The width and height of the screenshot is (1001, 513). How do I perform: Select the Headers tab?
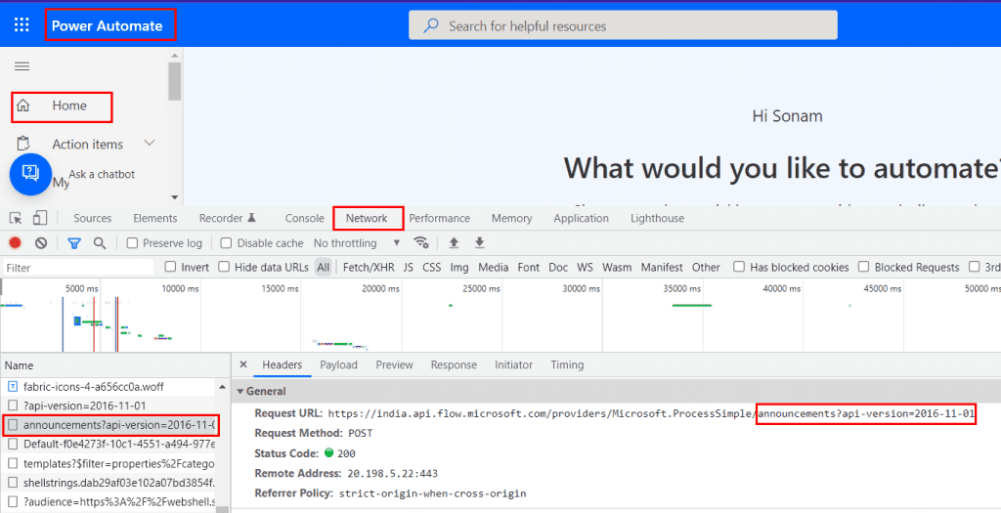click(283, 365)
